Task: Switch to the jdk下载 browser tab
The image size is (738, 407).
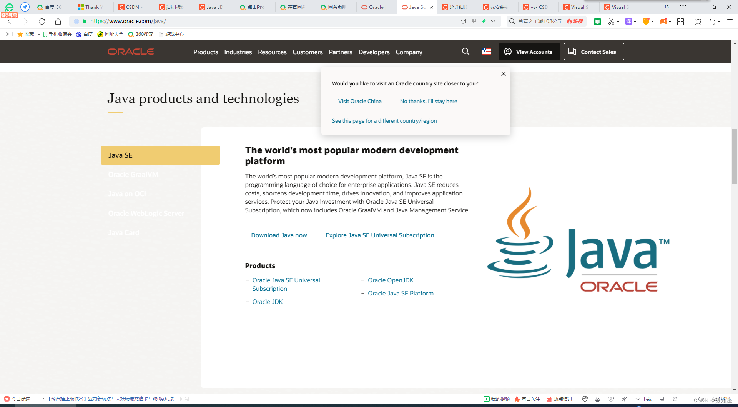Action: click(x=174, y=7)
